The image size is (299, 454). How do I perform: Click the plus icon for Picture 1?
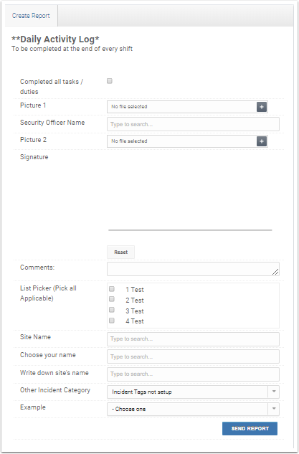(262, 107)
